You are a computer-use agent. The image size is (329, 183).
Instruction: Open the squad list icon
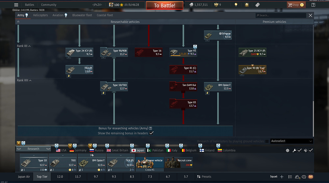290,177
